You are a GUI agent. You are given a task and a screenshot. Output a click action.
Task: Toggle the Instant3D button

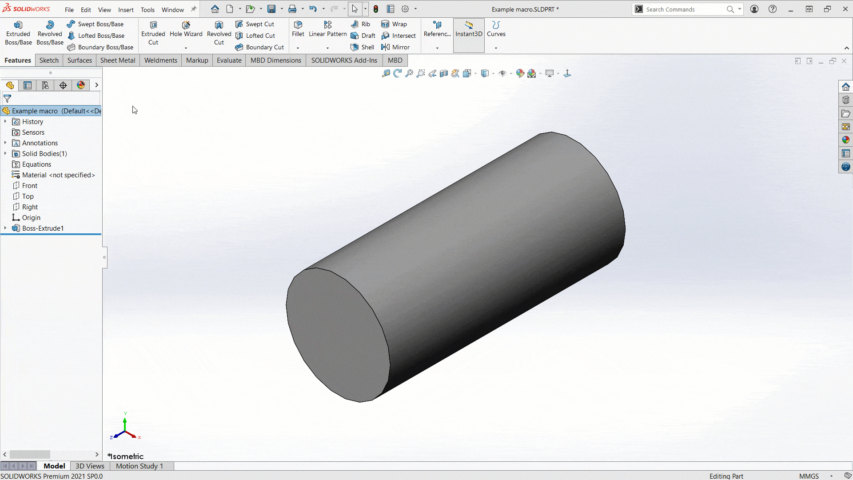tap(469, 29)
